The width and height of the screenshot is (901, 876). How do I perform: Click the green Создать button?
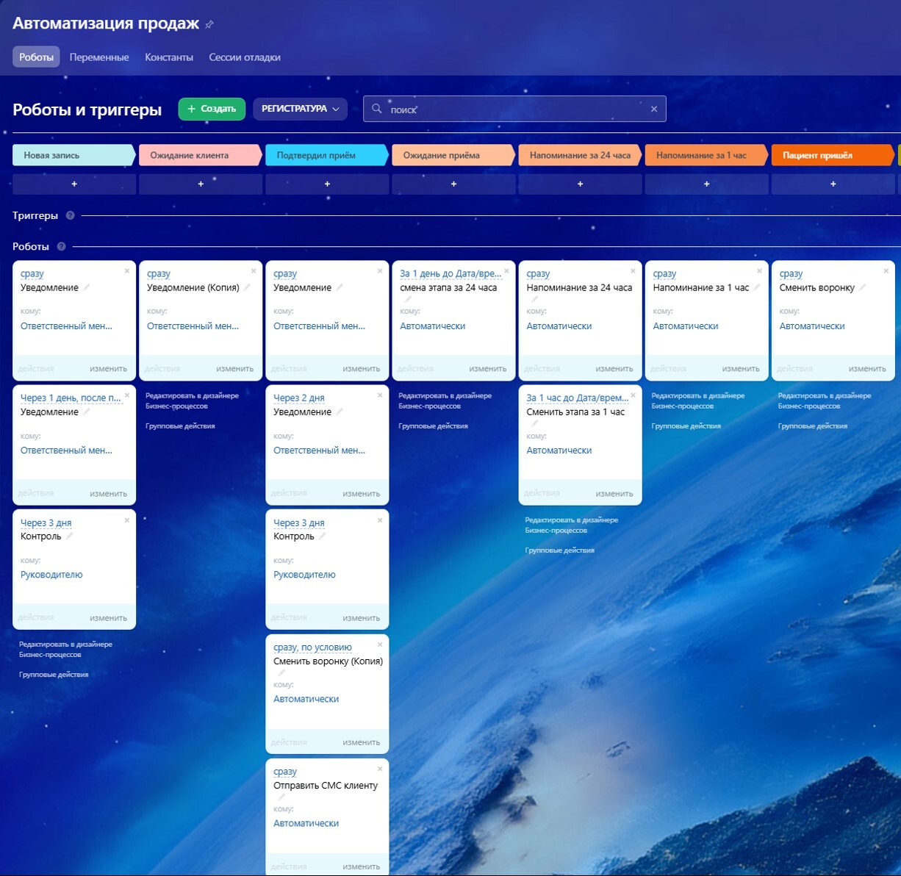[x=212, y=109]
